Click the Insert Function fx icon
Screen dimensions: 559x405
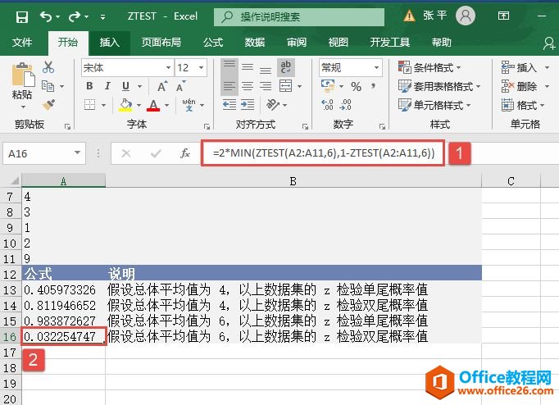[x=185, y=152]
